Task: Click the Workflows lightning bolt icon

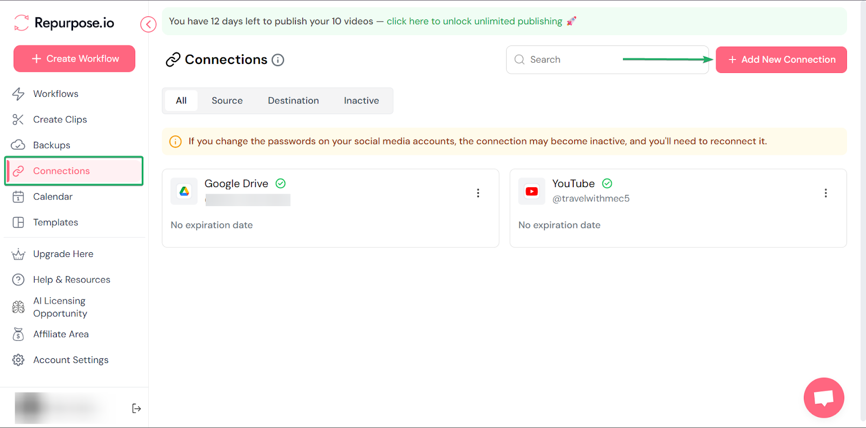Action: click(18, 94)
